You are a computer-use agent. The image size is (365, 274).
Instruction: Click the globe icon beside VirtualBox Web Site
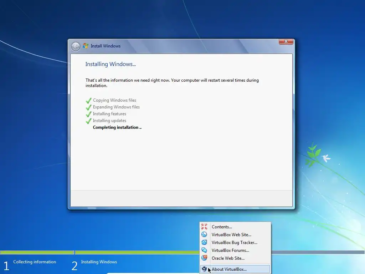204,234
